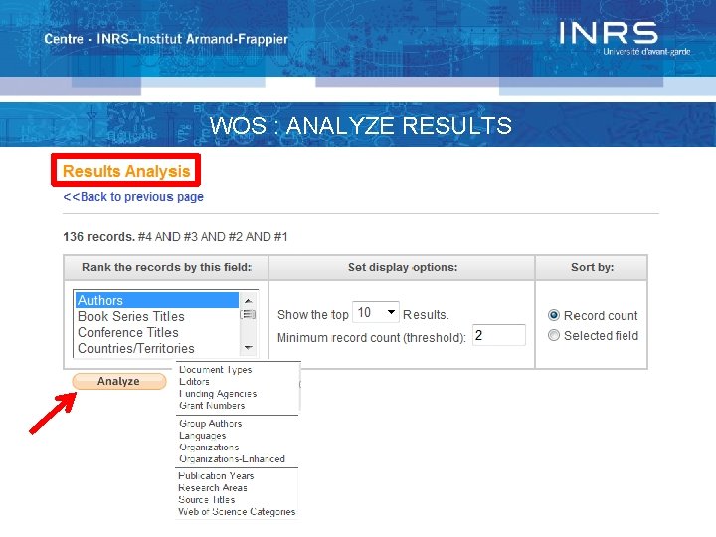Screen dimensions: 716x537
Task: Go back via '<<Back to previous page' link
Action: [133, 197]
